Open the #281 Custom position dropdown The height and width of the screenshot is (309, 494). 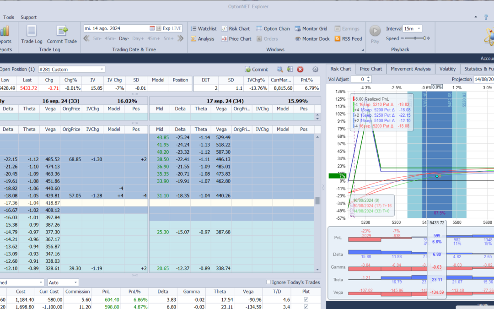point(102,70)
